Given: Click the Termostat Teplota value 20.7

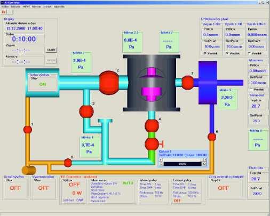Looking at the screenshot, I should [x=256, y=106].
